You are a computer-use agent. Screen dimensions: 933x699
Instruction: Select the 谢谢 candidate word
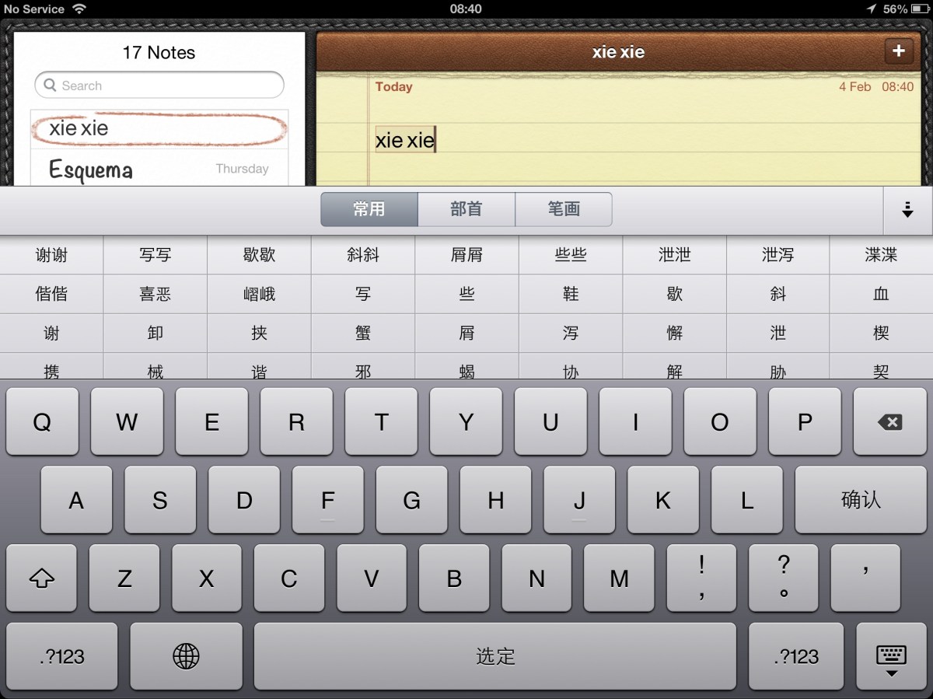point(51,255)
